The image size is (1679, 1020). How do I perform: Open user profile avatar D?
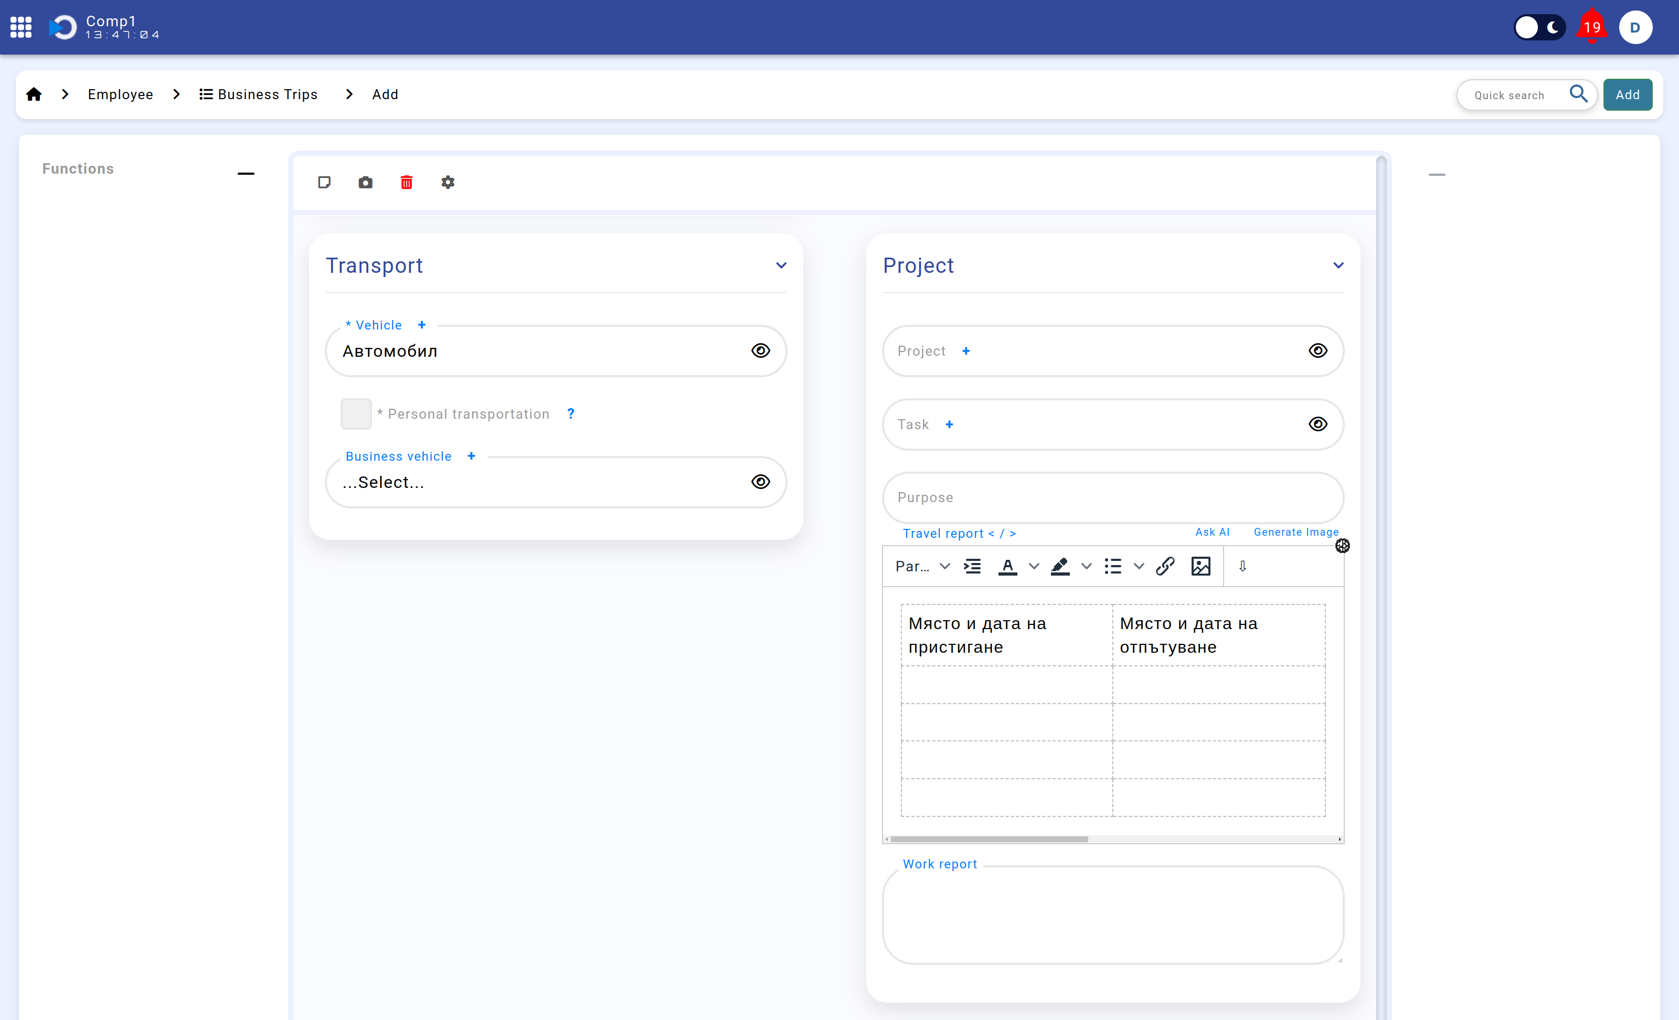pyautogui.click(x=1635, y=27)
